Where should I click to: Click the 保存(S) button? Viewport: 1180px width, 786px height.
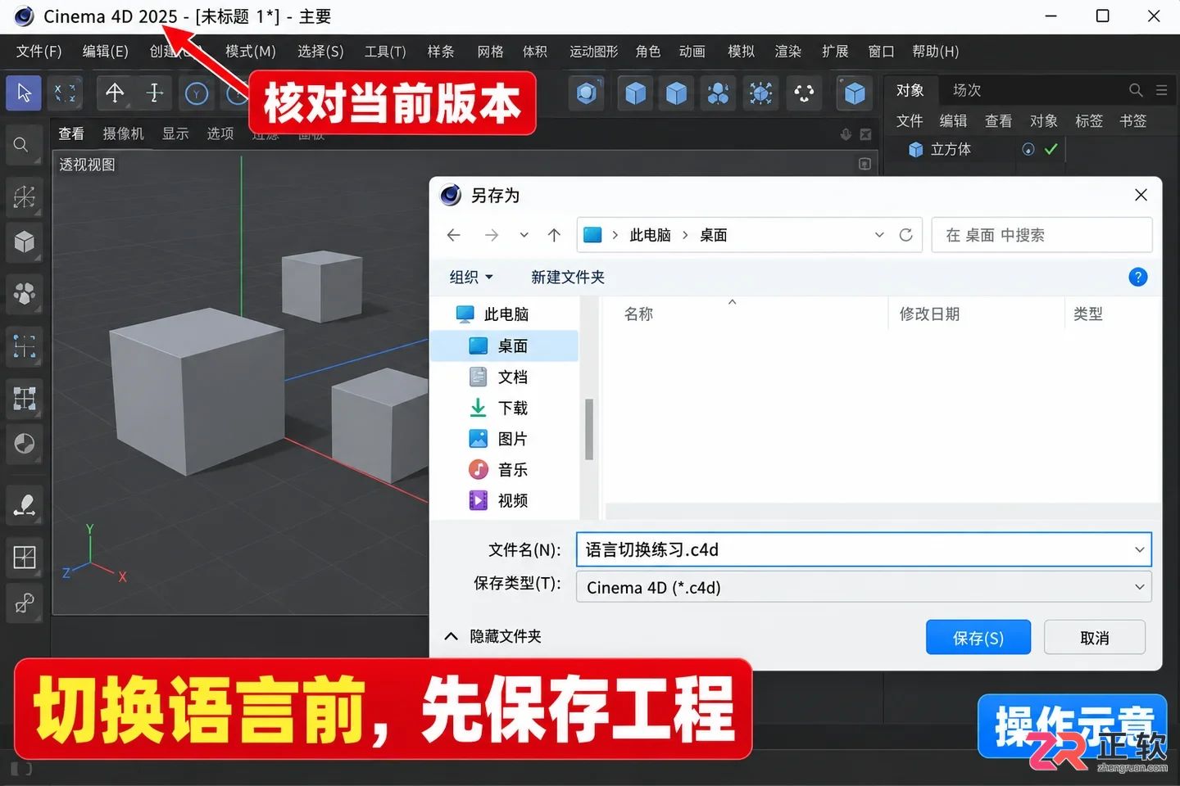pos(978,638)
